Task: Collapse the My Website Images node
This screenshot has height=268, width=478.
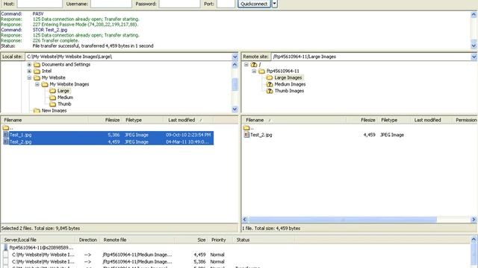Action: click(x=37, y=84)
